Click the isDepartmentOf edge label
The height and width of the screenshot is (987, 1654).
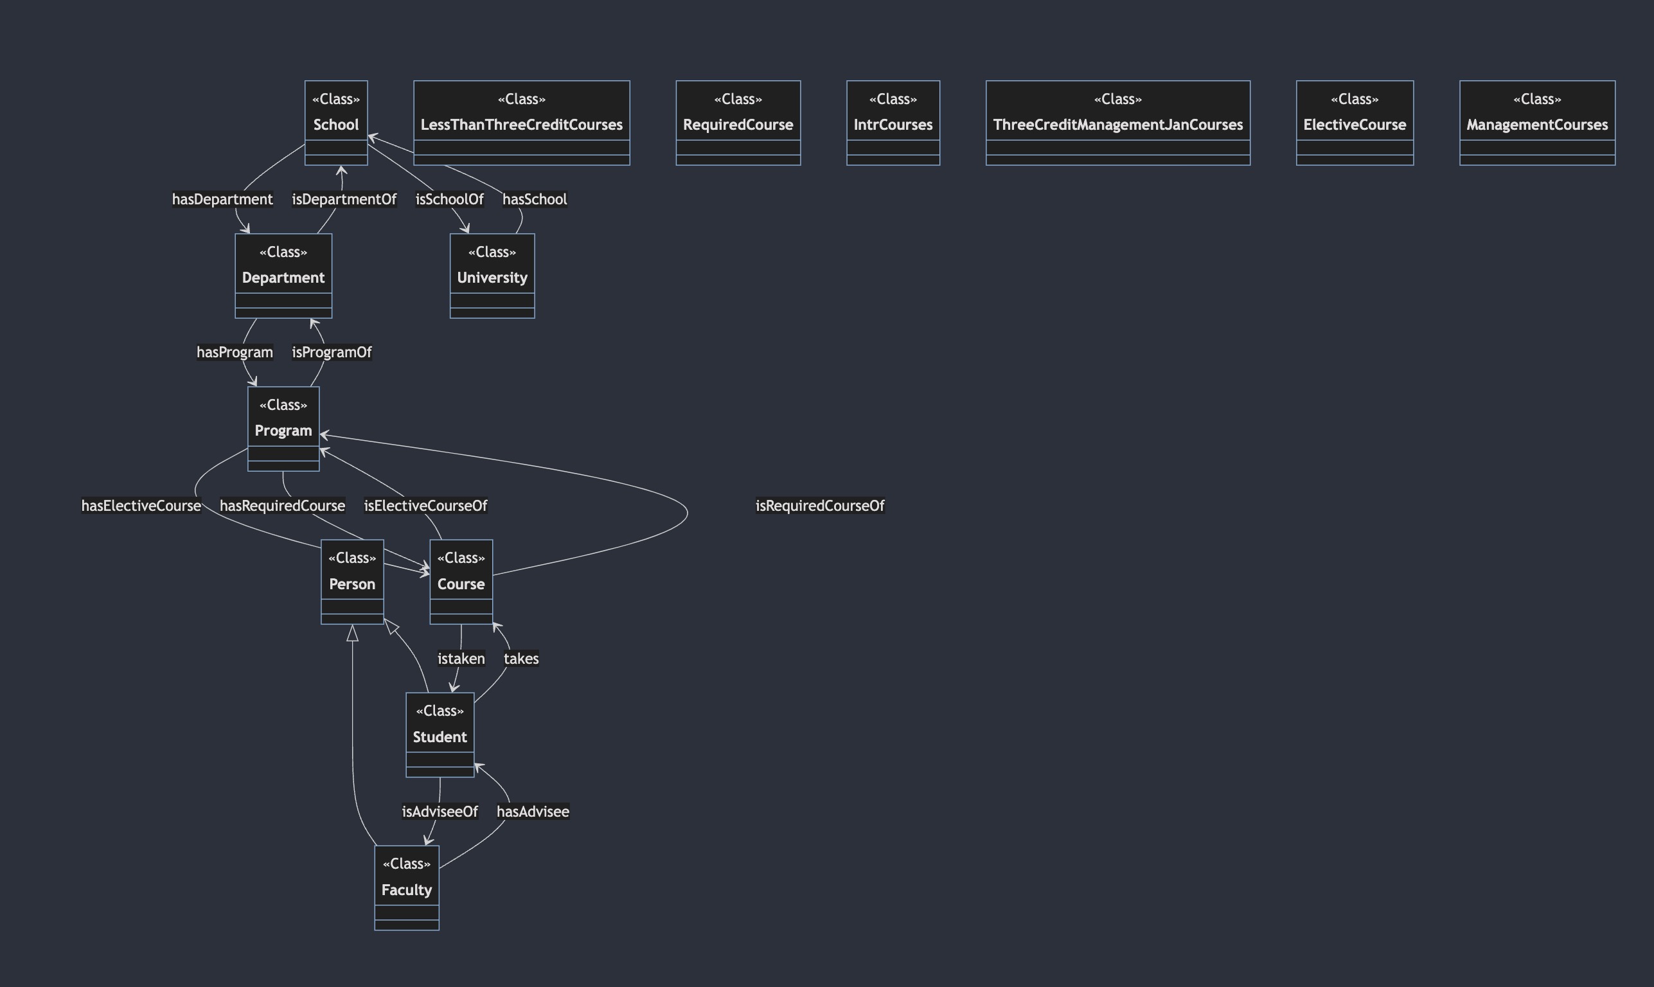pyautogui.click(x=344, y=200)
